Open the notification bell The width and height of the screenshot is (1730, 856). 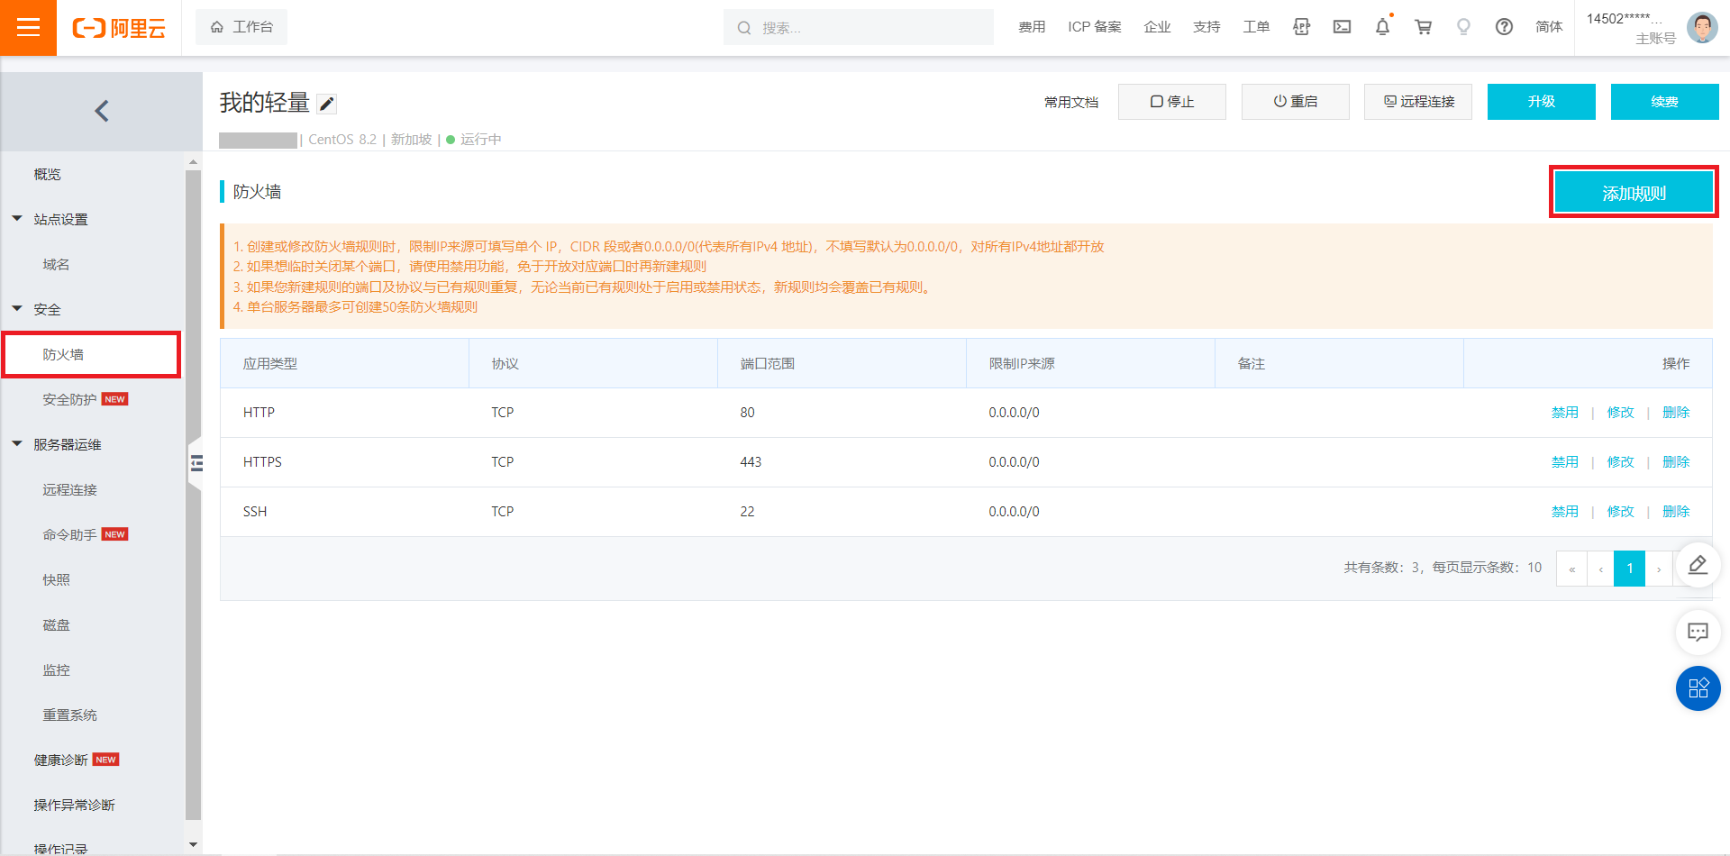1382,27
